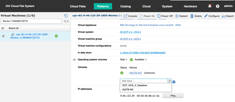The image size is (235, 102).
Task: Click the Virtual Machines (1/0) heading
Action: (x=18, y=16)
